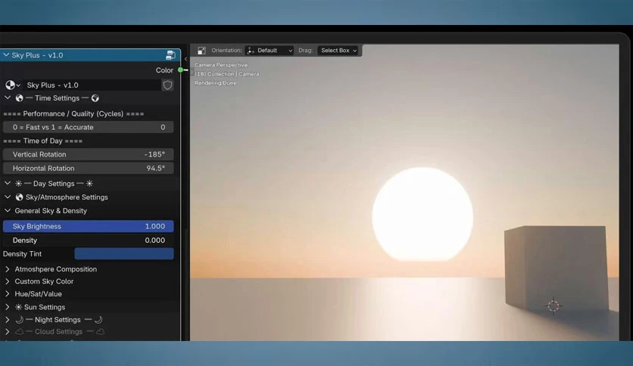Expand Night Settings panel
633x366 pixels.
coord(8,320)
